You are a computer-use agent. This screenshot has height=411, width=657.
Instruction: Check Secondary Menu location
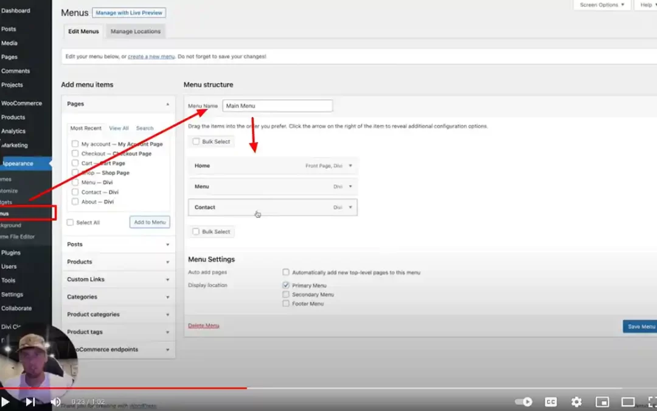tap(286, 295)
